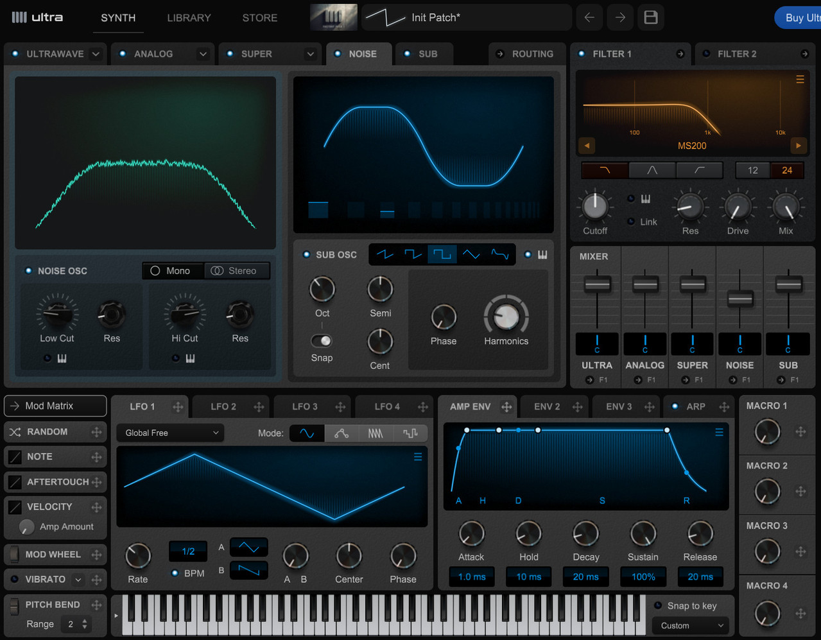Click the Macro 1 drag-assign icon
821x640 pixels.
[x=800, y=432]
